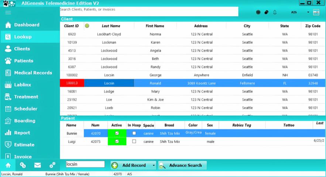Click the Add Record button

click(131, 166)
